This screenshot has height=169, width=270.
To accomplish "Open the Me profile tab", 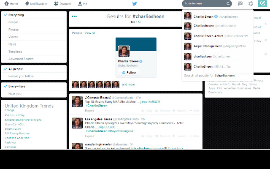I will (83, 3).
